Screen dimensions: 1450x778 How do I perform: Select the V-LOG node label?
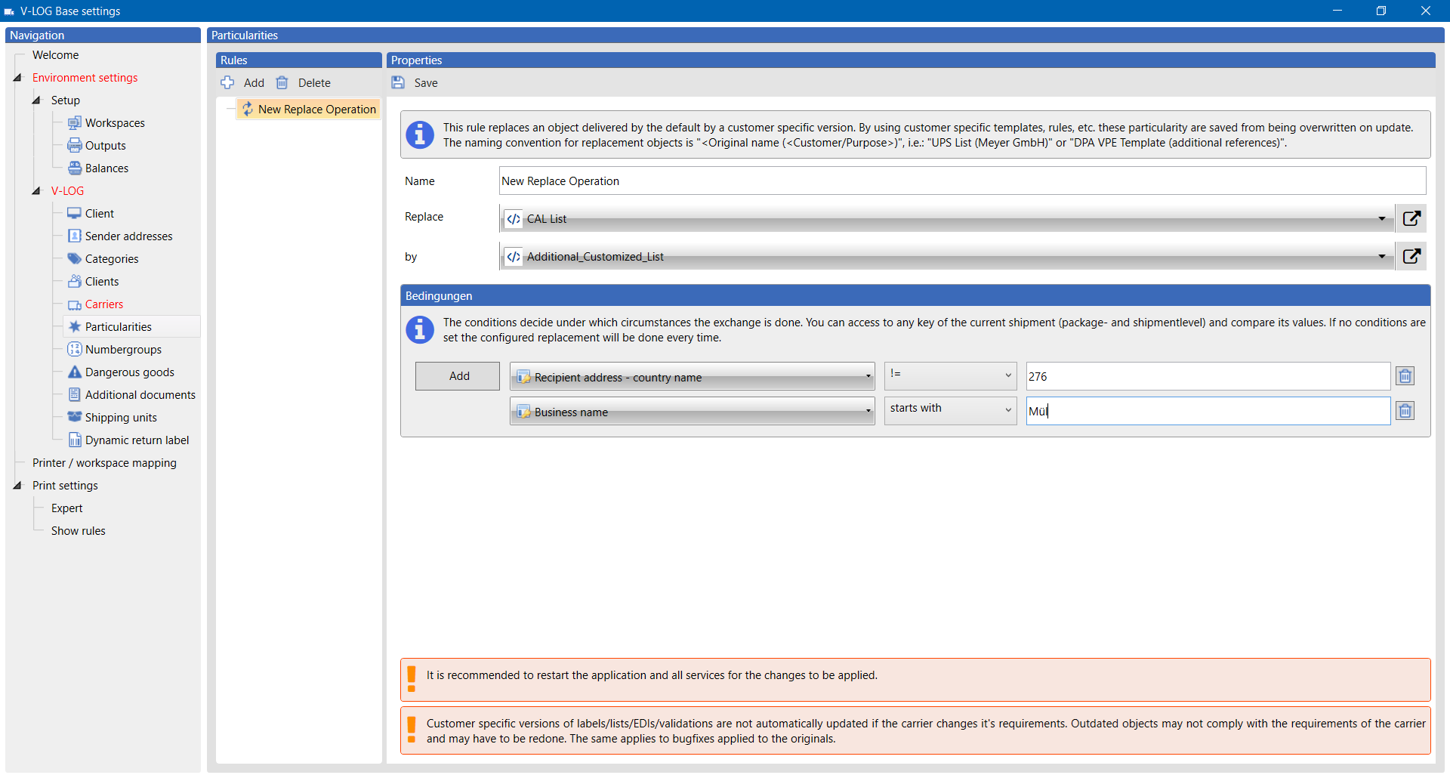pos(67,190)
